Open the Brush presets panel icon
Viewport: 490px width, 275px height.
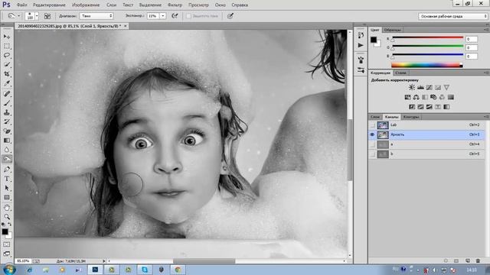point(361,60)
